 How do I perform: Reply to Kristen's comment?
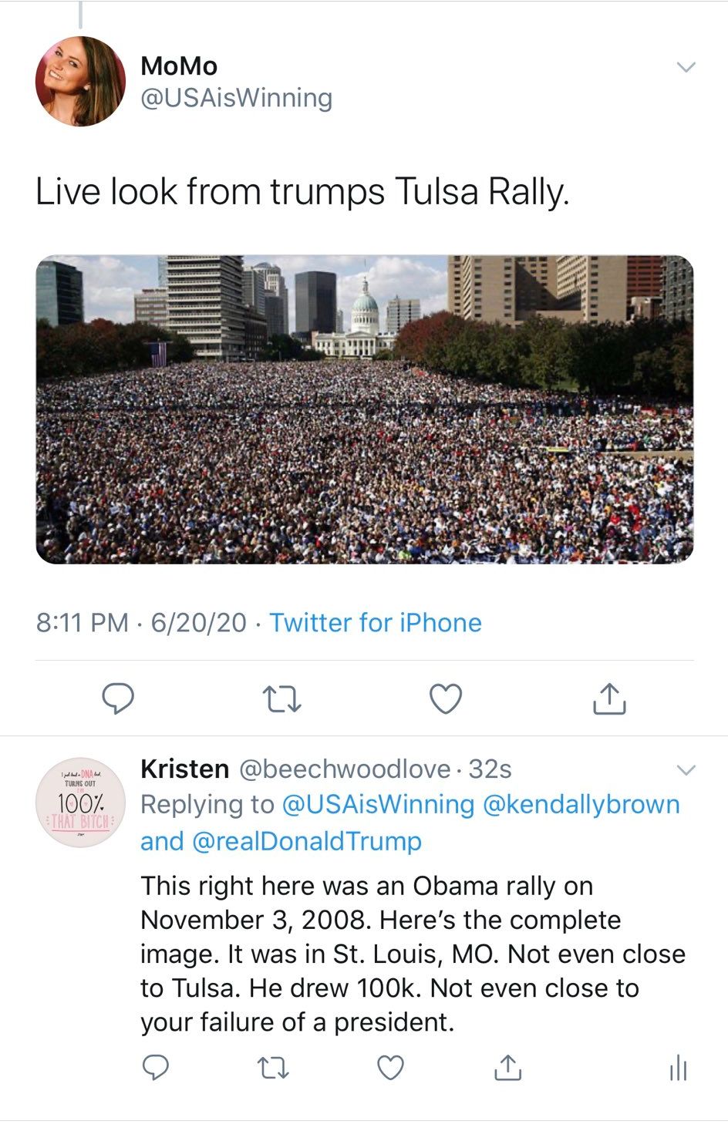156,1068
